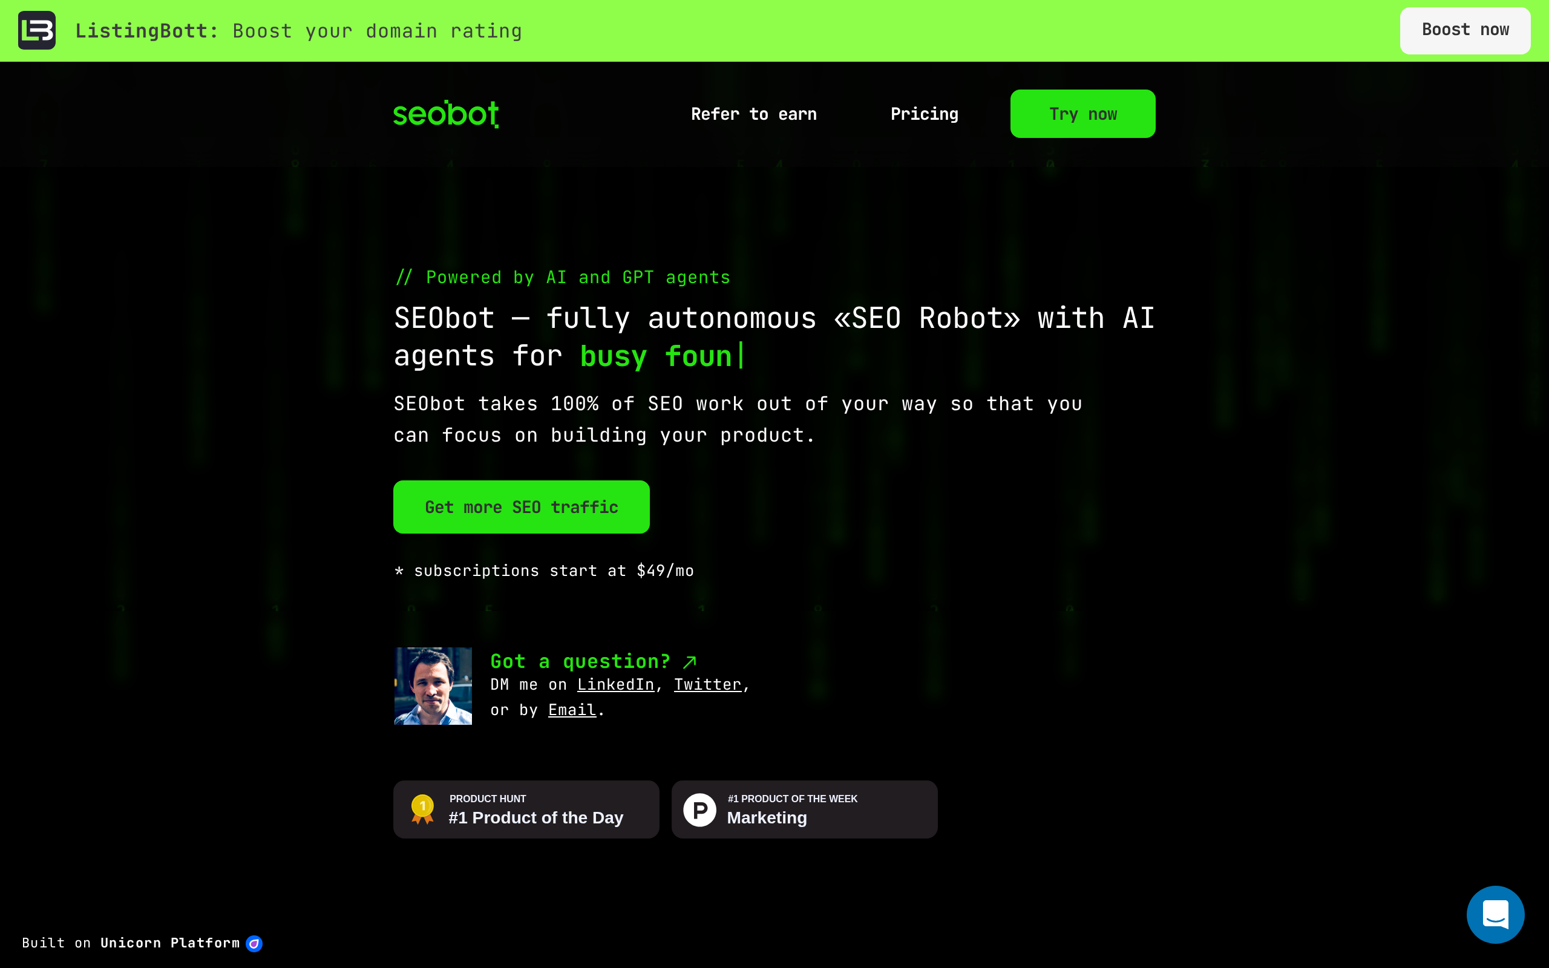Click the ListingBott logo icon
The height and width of the screenshot is (968, 1549).
(36, 30)
